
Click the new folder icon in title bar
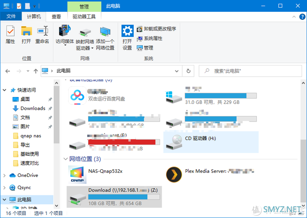point(28,6)
